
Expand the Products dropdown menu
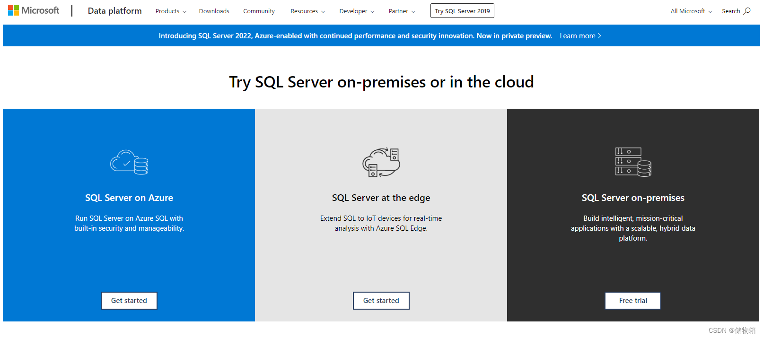(171, 11)
